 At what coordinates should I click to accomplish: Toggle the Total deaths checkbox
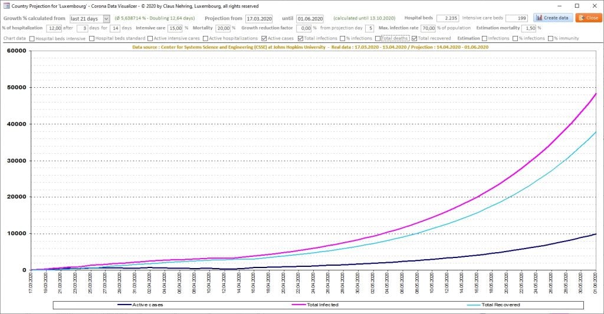pyautogui.click(x=379, y=38)
